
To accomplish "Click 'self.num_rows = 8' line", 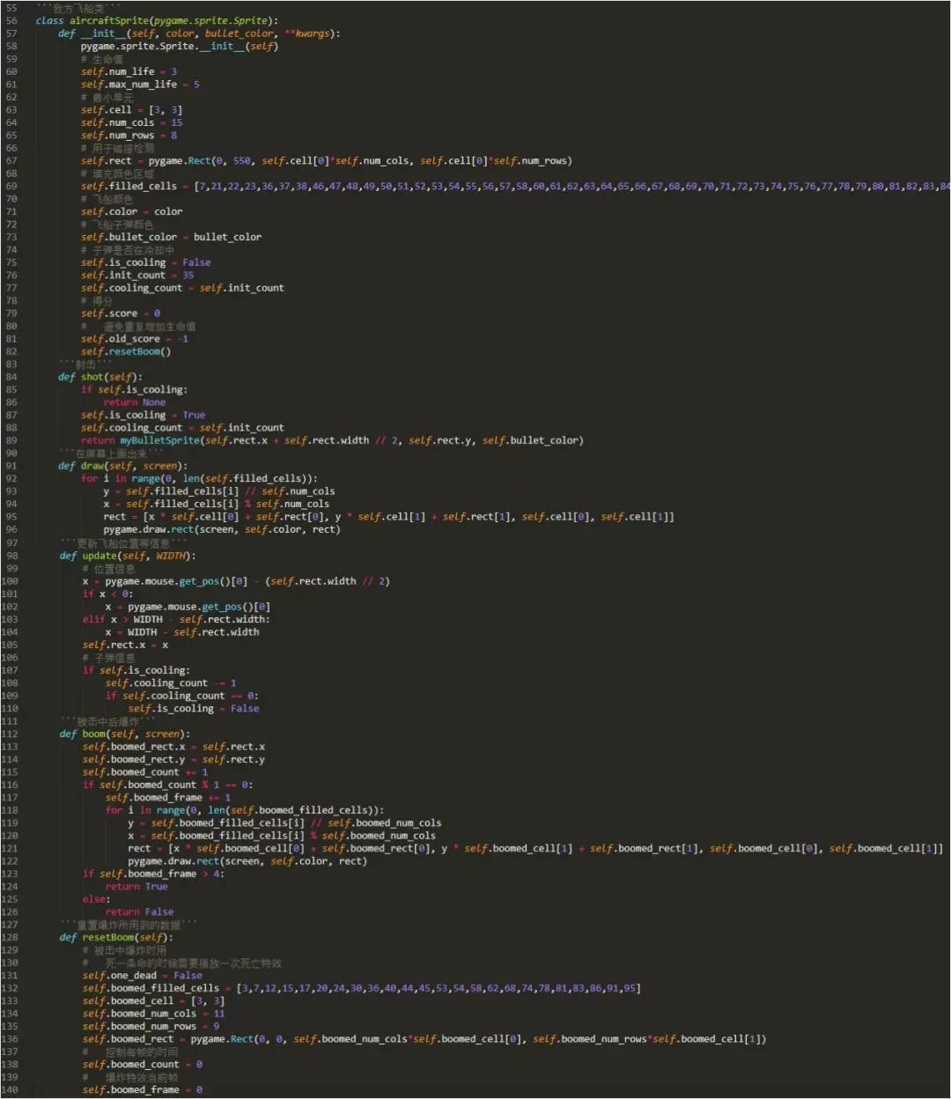I will coord(129,136).
